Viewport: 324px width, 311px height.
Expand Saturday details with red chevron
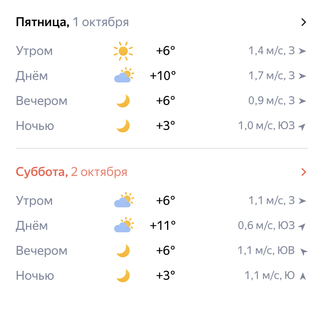pyautogui.click(x=304, y=172)
